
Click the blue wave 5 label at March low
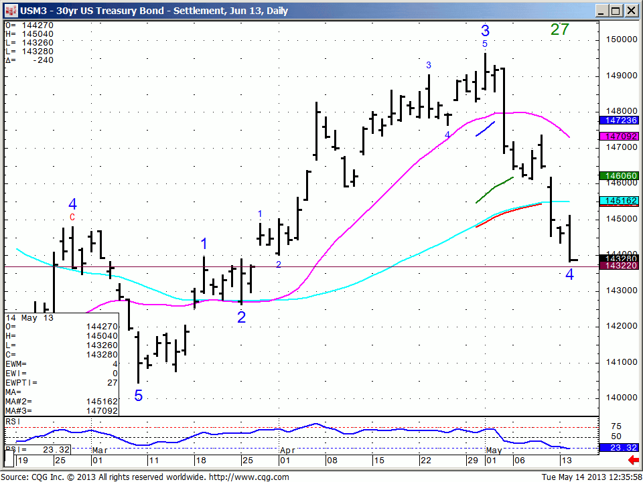(139, 396)
